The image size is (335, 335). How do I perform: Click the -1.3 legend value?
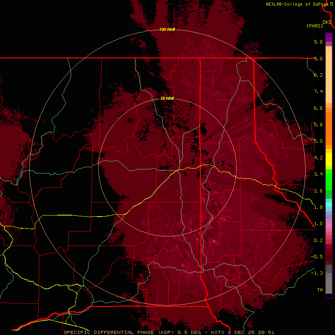tap(317, 273)
